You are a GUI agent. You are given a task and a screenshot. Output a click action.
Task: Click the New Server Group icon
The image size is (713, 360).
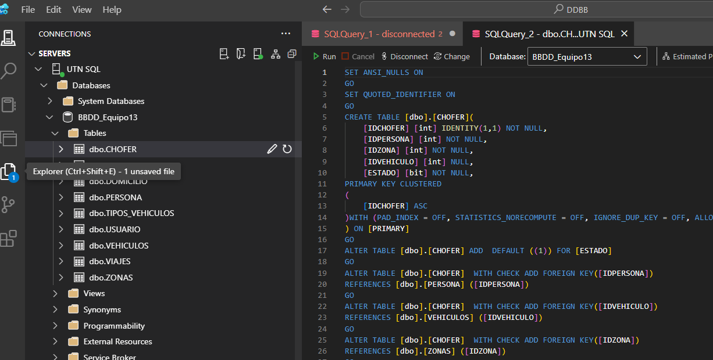tap(241, 53)
